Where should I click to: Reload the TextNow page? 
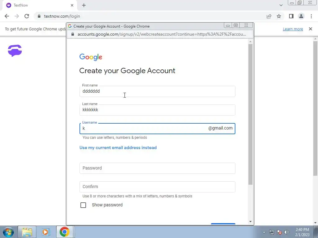pyautogui.click(x=27, y=16)
